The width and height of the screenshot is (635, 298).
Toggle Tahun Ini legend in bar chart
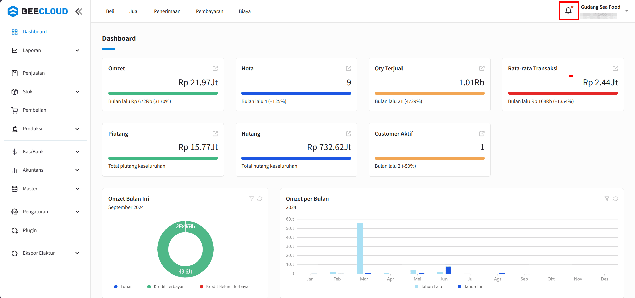coord(470,286)
